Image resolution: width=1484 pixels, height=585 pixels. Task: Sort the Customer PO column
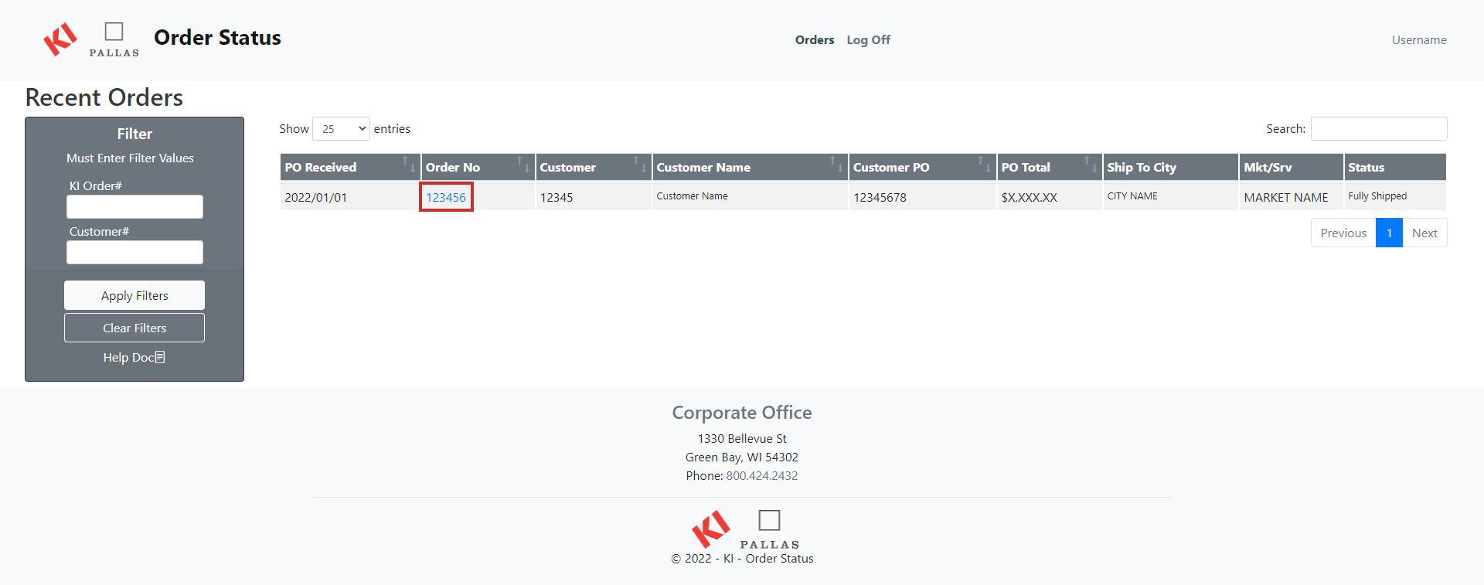[x=984, y=164]
